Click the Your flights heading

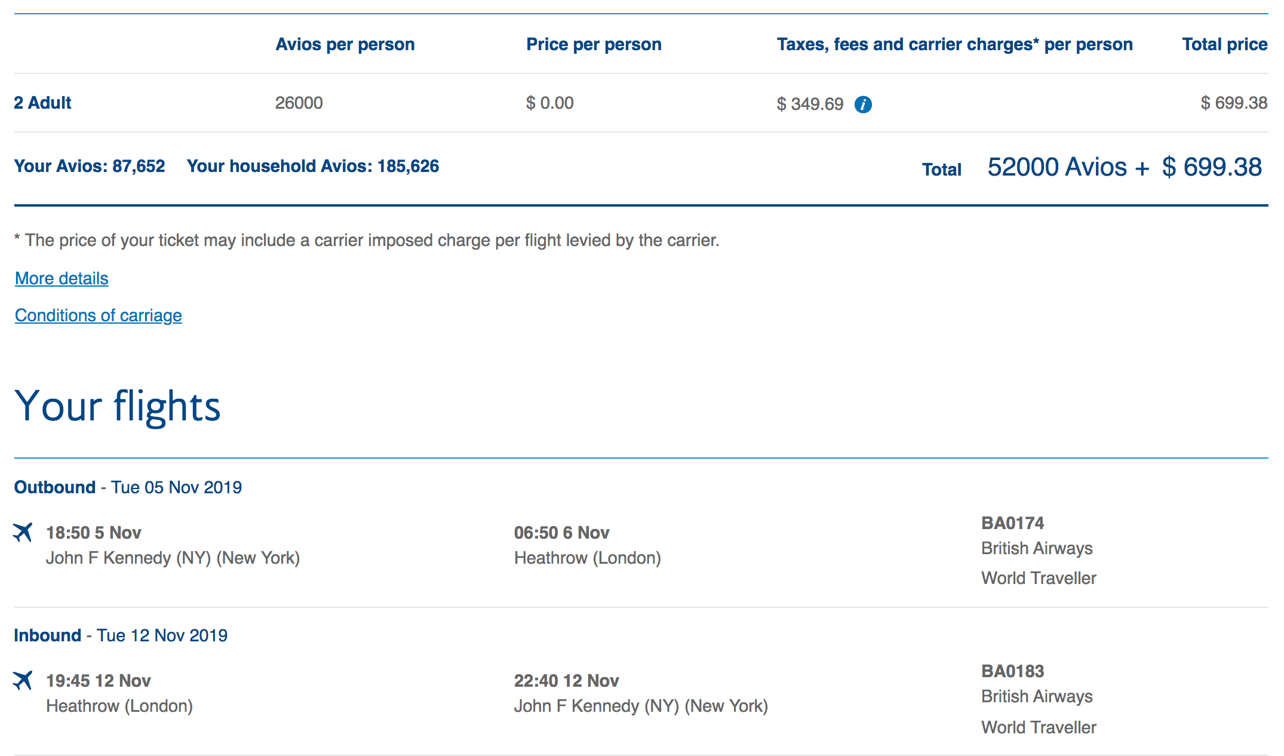(118, 406)
